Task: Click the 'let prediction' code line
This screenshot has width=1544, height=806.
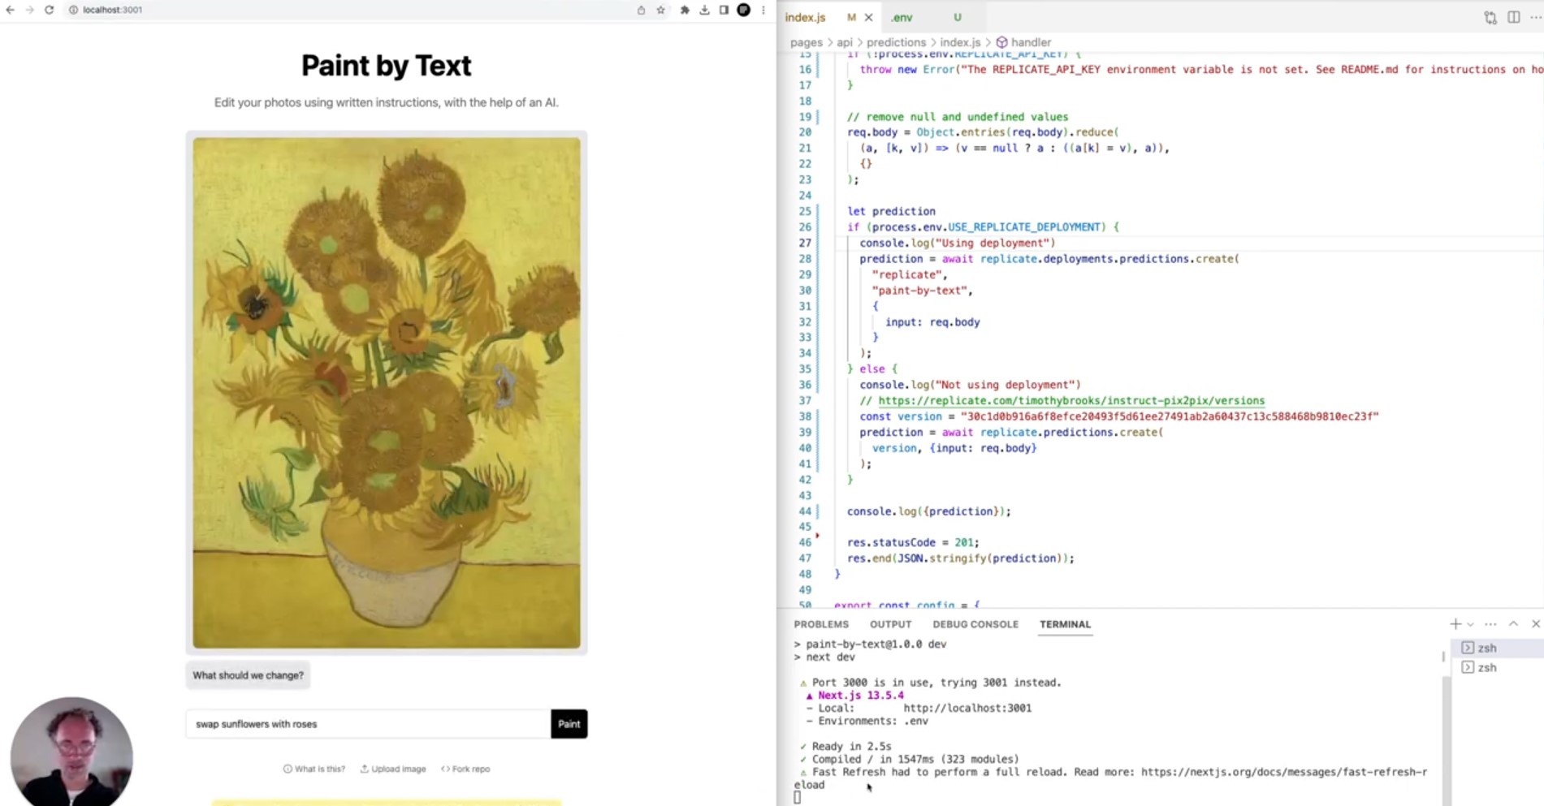Action: (x=891, y=211)
